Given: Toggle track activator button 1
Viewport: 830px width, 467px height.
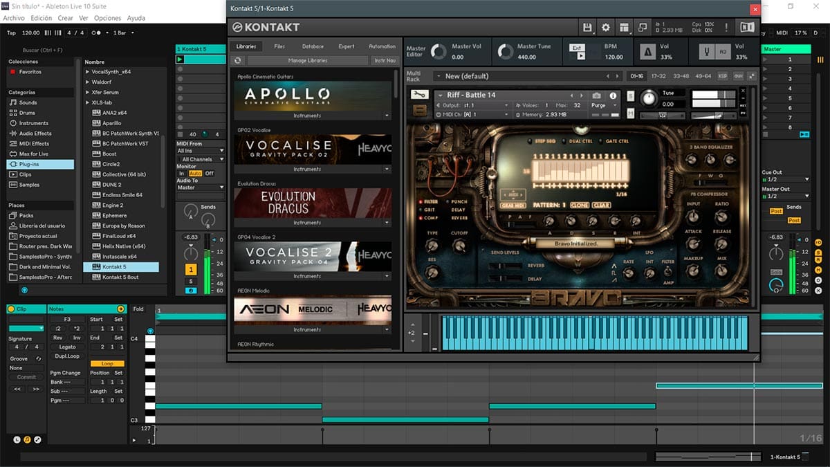Looking at the screenshot, I should coord(191,269).
